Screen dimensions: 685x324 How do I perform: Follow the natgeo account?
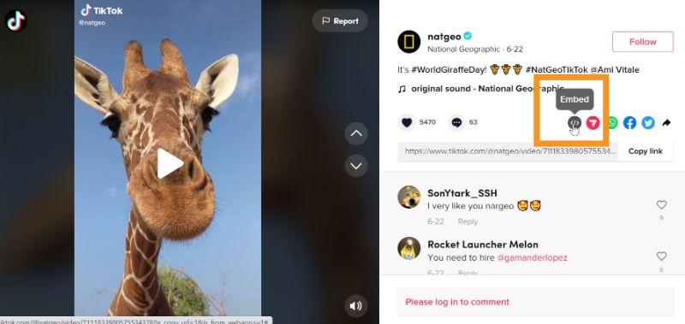coord(643,42)
